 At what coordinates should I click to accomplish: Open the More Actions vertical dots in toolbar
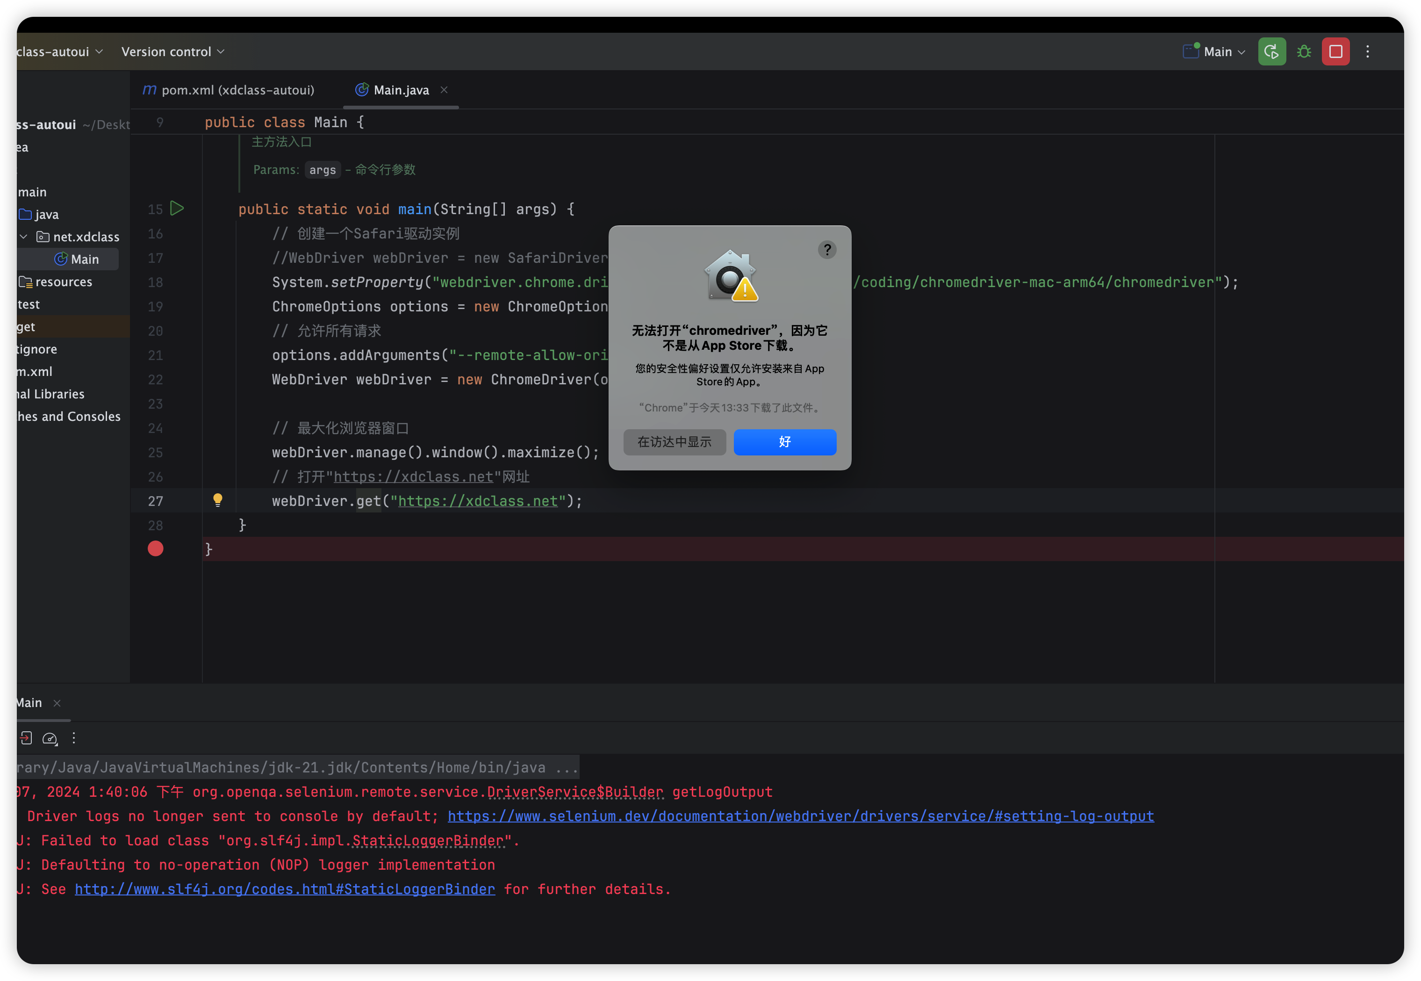click(x=1367, y=51)
